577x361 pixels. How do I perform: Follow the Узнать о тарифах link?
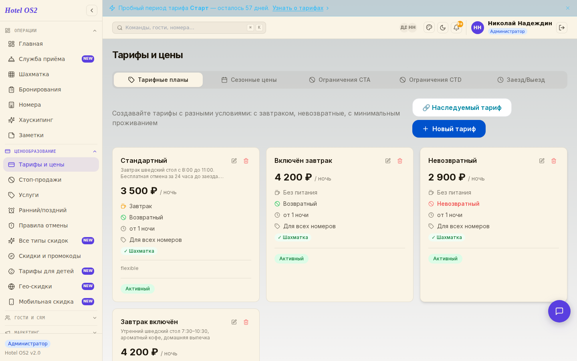click(x=298, y=8)
